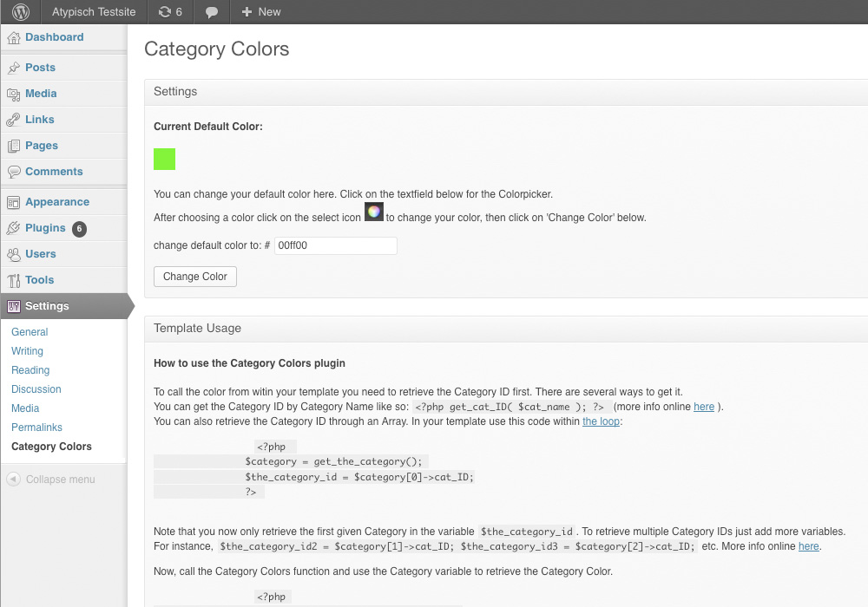The width and height of the screenshot is (868, 607).
Task: Click the Media icon in sidebar
Action: (13, 94)
